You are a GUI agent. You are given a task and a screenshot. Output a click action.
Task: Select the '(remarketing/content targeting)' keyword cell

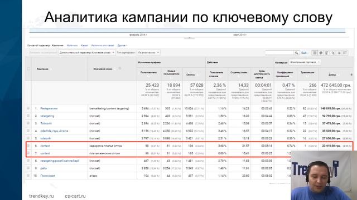point(109,108)
